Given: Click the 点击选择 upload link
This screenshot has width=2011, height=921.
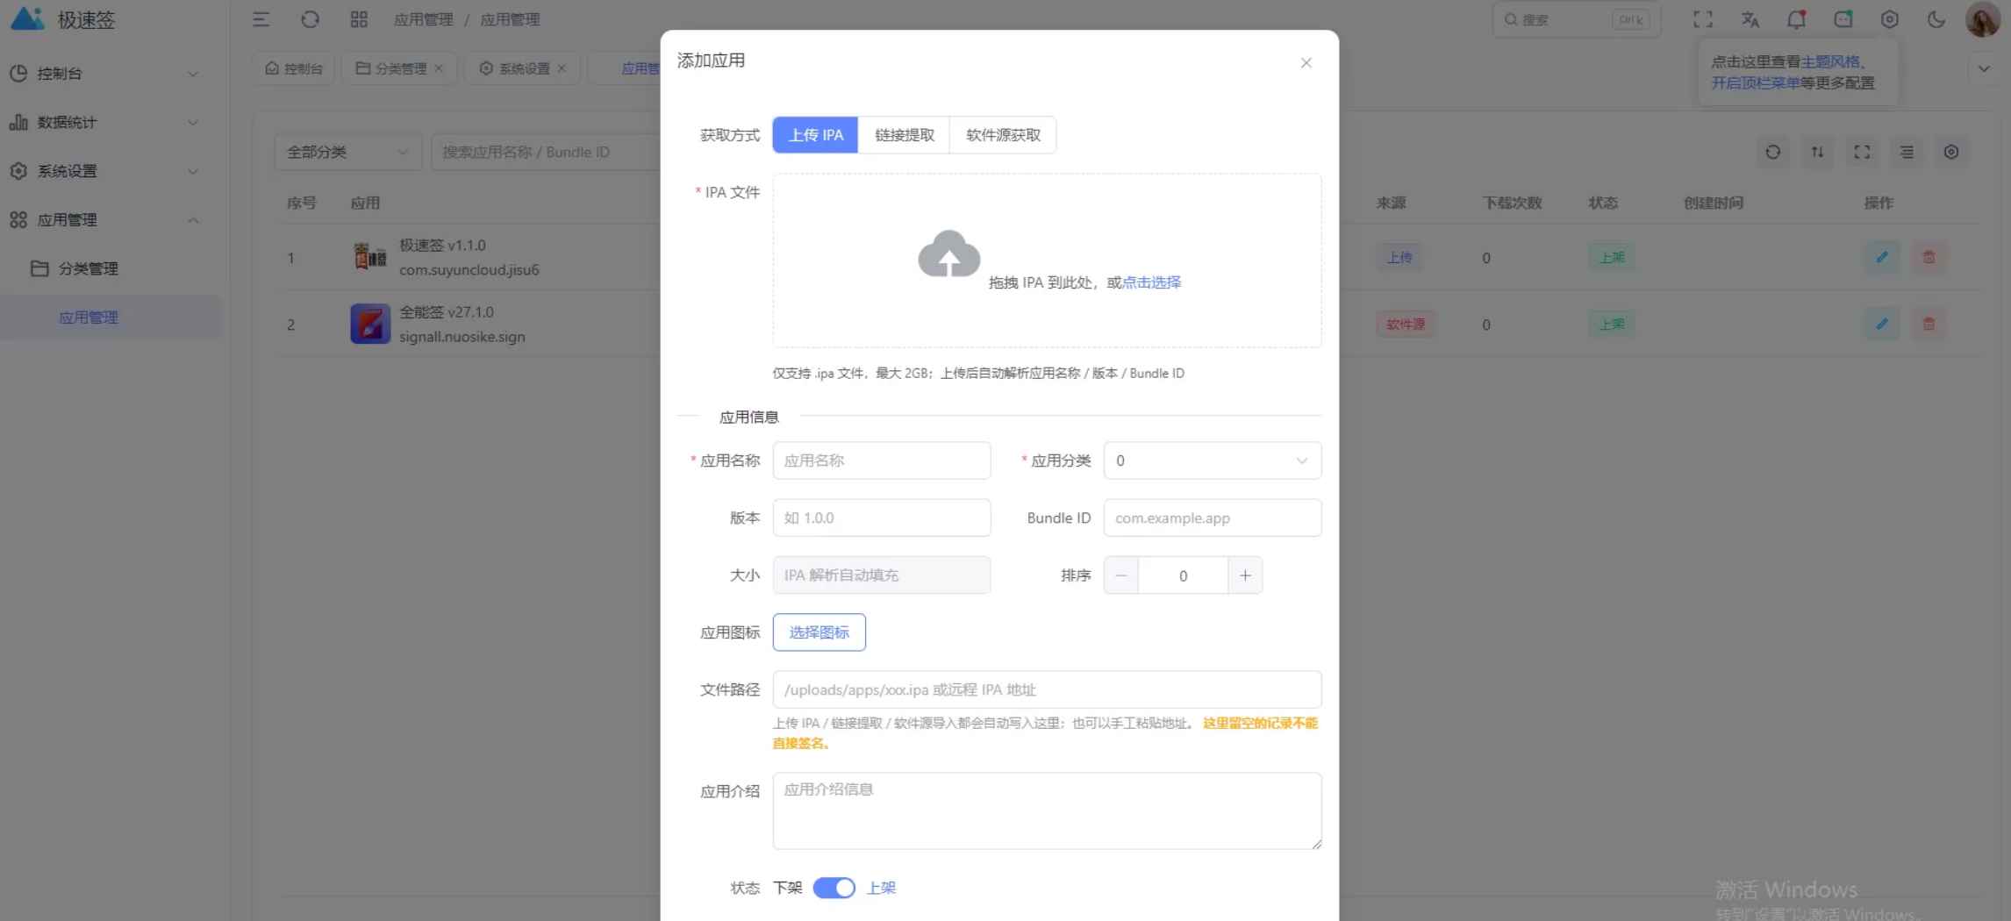Looking at the screenshot, I should click(x=1151, y=282).
